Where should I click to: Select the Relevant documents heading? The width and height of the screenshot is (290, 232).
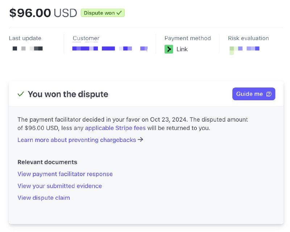tap(47, 162)
